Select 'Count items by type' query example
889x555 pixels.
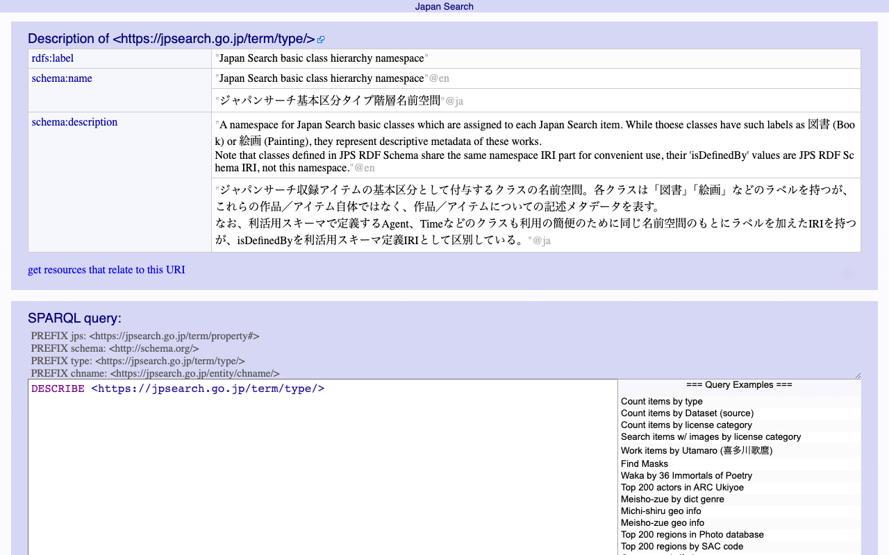tap(661, 402)
